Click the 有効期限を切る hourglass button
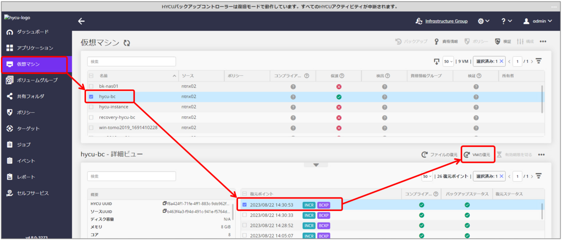562x240 pixels. pos(515,154)
